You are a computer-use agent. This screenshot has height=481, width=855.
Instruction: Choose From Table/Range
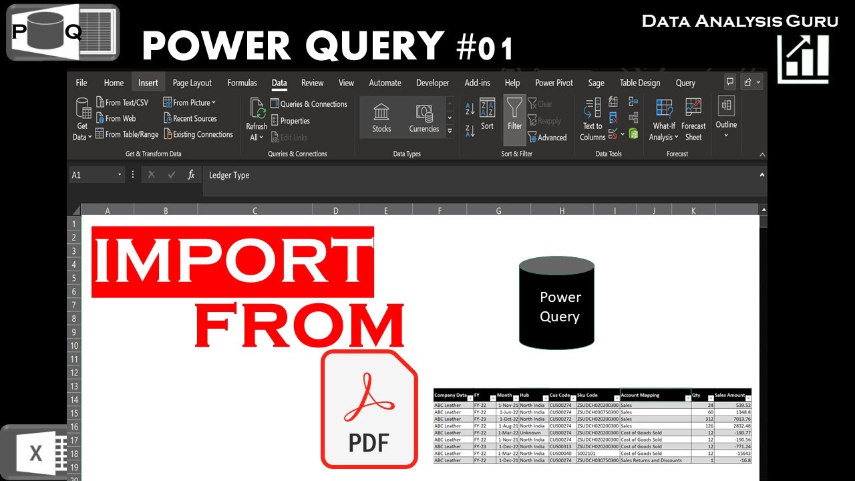click(x=126, y=134)
